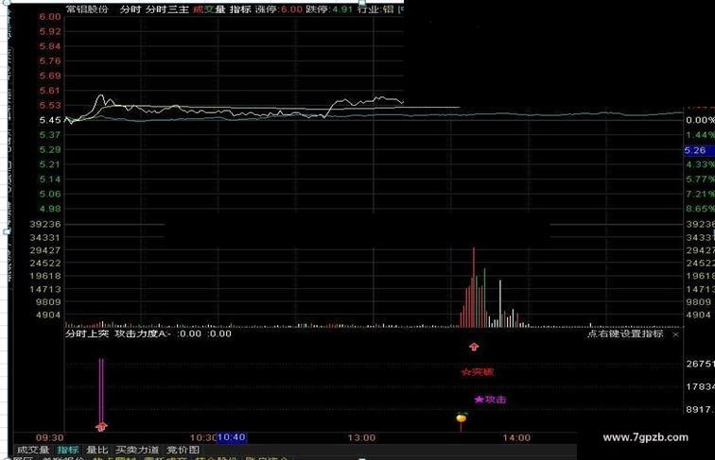Click the ★攻击 attack signal label
This screenshot has height=460, width=715.
coord(490,400)
